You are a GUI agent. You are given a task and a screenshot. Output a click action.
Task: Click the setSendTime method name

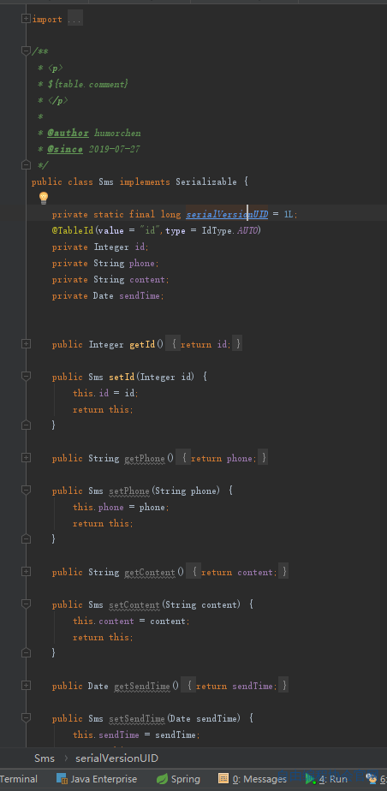137,718
